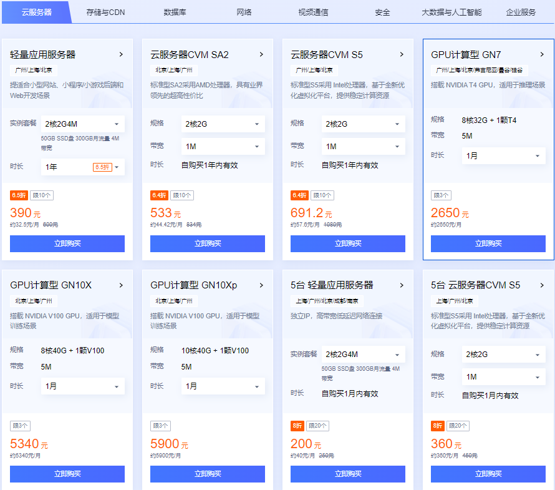Click 立即购买 for 5900元 GPU GN10Xp
555x490 pixels.
click(x=208, y=474)
